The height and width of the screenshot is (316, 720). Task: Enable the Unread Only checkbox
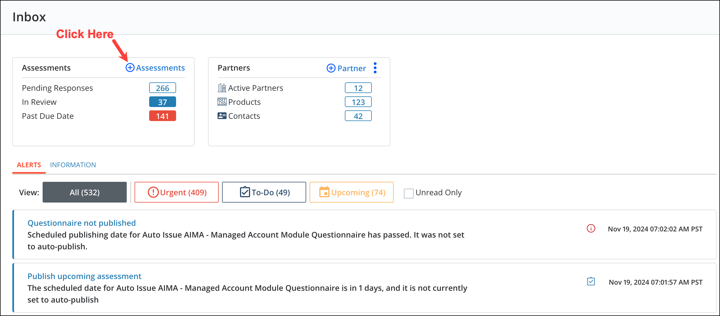tap(409, 193)
